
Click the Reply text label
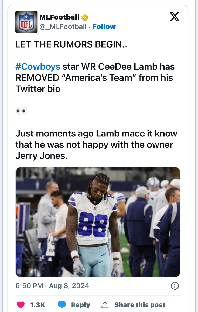point(80,305)
